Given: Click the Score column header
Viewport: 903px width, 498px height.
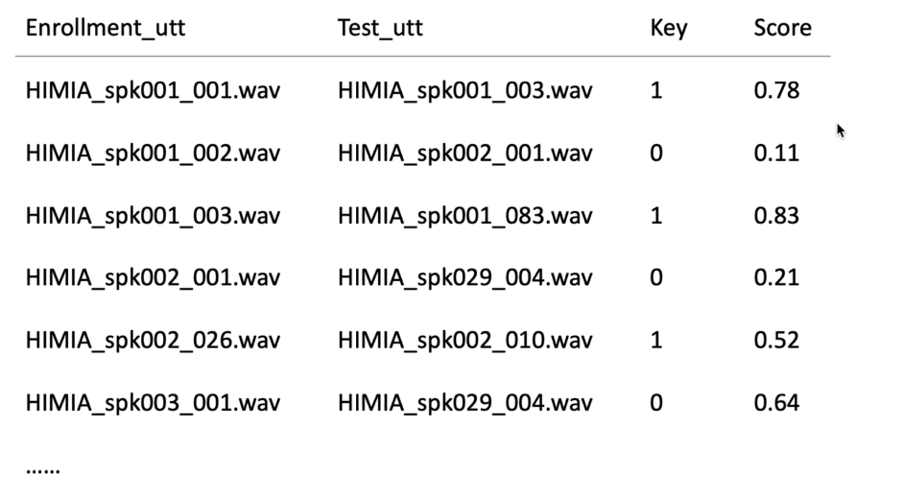Looking at the screenshot, I should (782, 28).
